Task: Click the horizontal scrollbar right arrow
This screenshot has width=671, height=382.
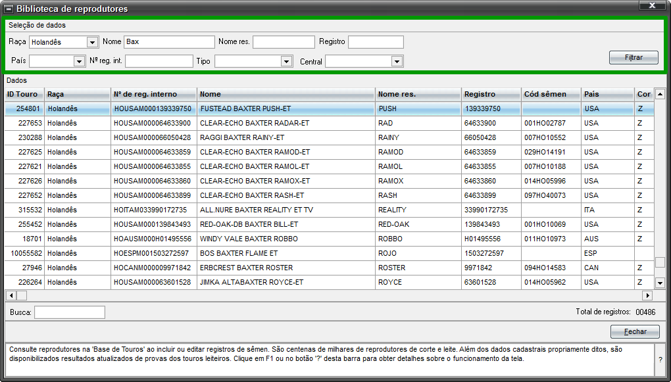Action: click(x=647, y=295)
